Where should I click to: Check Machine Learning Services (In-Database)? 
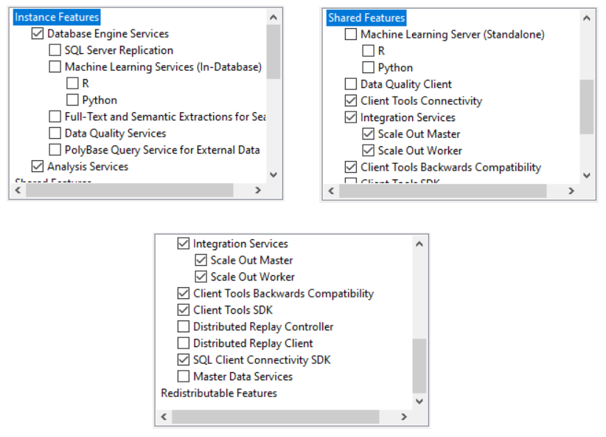pyautogui.click(x=55, y=67)
